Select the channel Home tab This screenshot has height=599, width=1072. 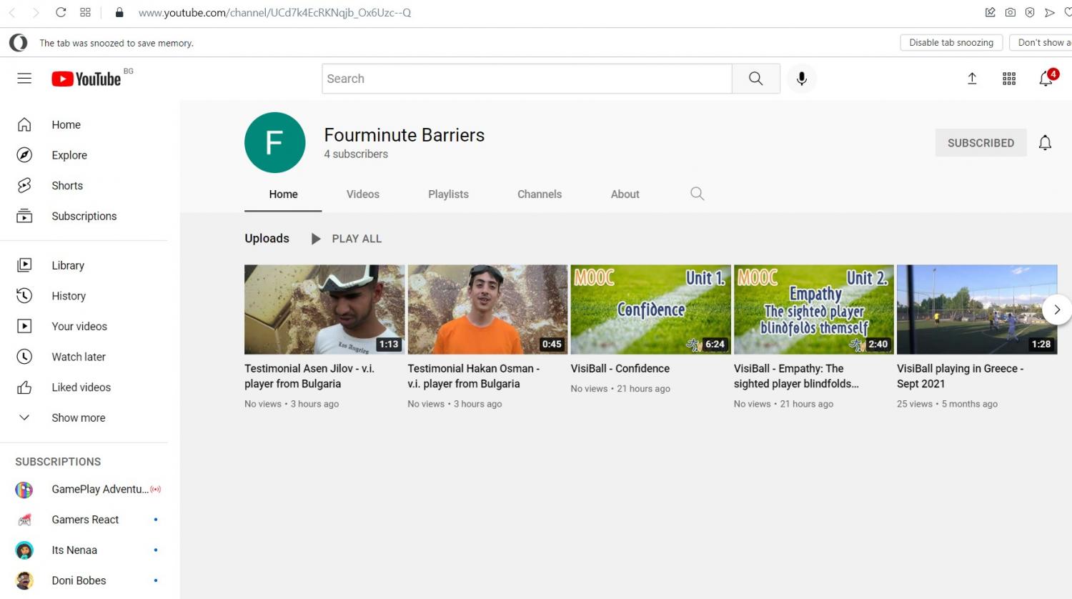(283, 194)
